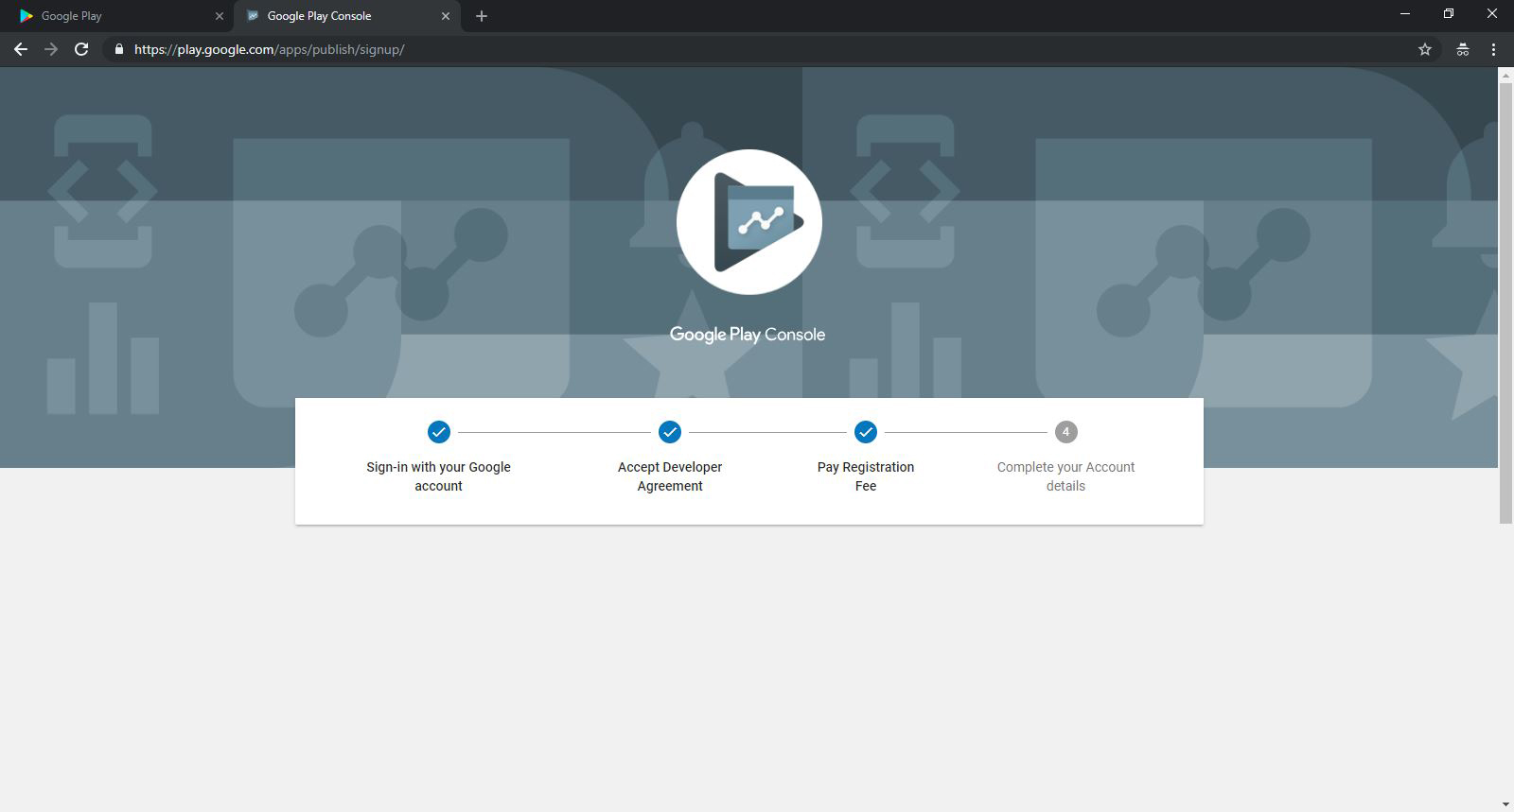This screenshot has width=1514, height=812.
Task: View site security lock information
Action: pyautogui.click(x=118, y=49)
